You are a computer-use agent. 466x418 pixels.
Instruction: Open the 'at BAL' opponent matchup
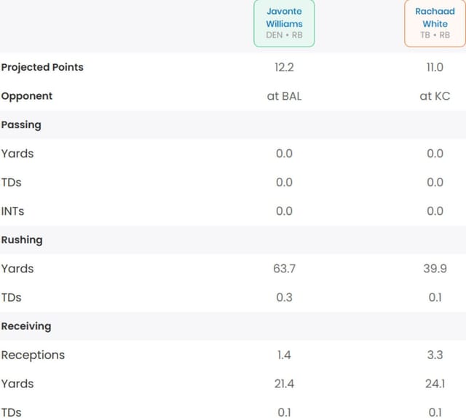(284, 96)
